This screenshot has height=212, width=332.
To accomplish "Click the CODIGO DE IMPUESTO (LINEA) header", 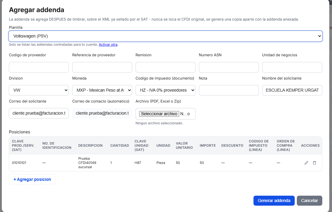I will coord(259,145).
